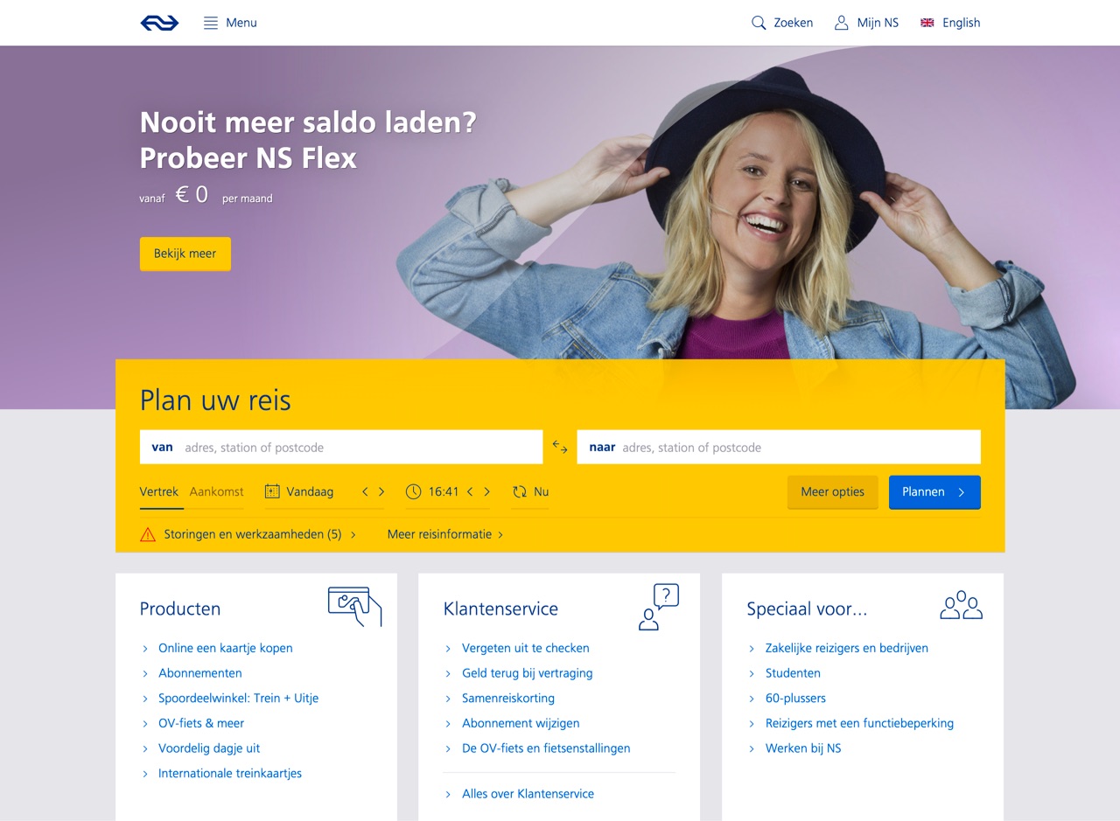Image resolution: width=1120 pixels, height=821 pixels.
Task: Open Vergeten uit te checken
Action: [526, 648]
